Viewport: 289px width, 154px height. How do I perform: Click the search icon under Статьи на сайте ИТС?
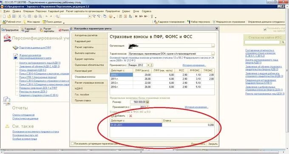click(283, 42)
